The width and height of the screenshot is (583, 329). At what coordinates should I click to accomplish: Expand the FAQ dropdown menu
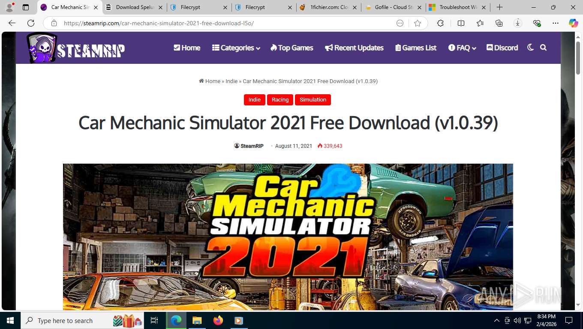[462, 48]
